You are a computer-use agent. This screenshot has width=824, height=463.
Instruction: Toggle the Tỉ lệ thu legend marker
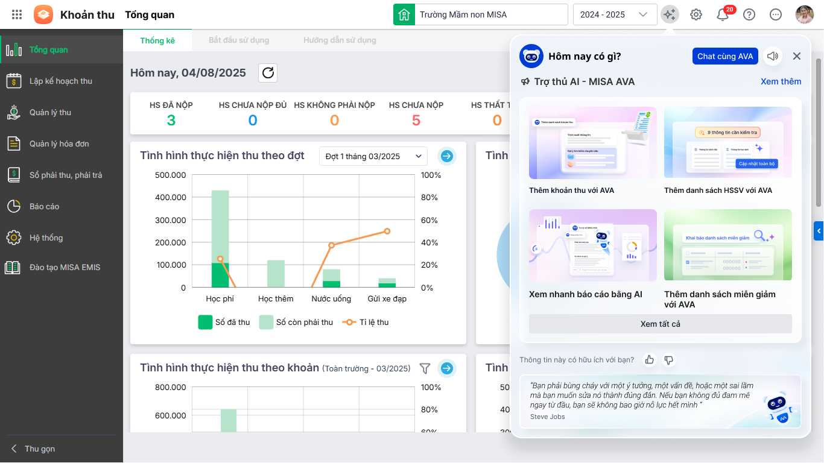click(349, 322)
